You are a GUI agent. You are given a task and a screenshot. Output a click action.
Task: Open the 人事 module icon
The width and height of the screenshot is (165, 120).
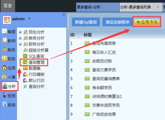tap(4, 77)
